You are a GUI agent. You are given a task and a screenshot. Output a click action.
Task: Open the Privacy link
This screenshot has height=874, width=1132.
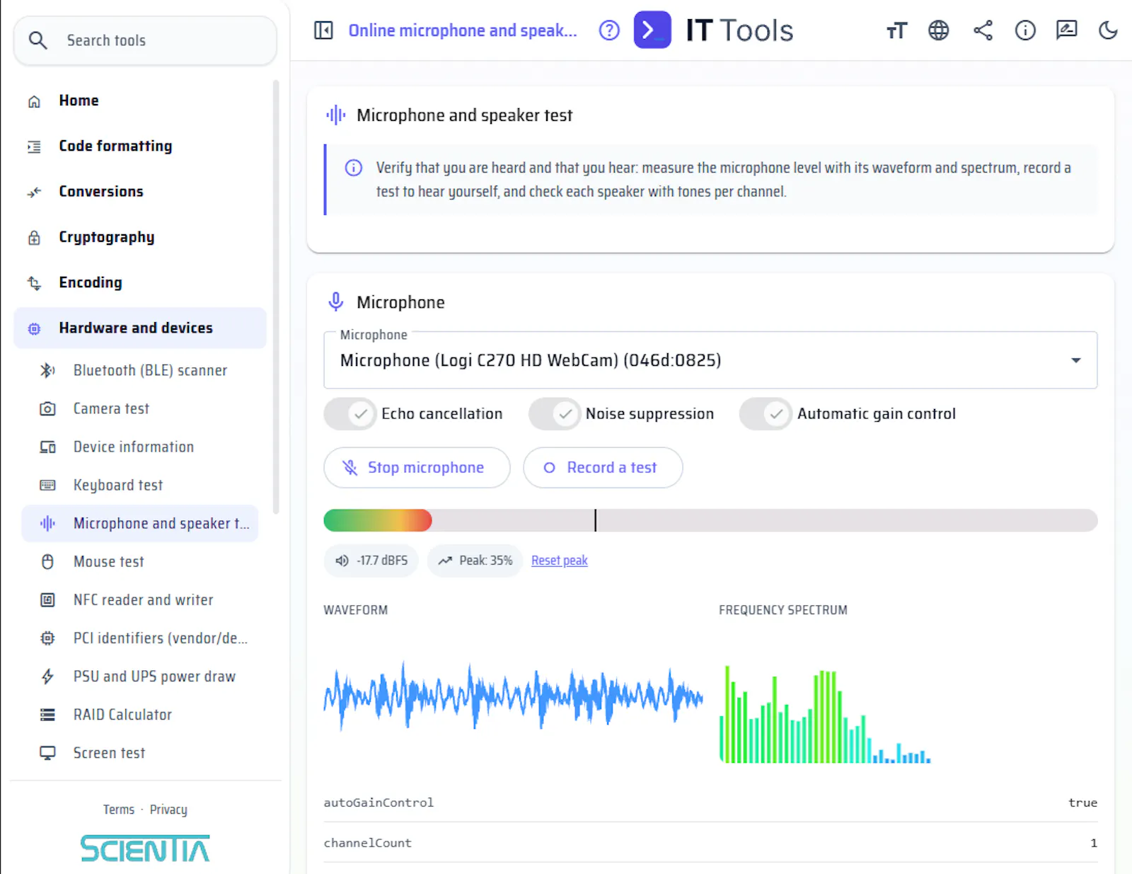point(168,809)
